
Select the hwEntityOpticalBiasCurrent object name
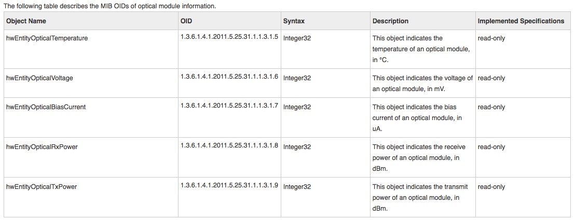(x=46, y=107)
